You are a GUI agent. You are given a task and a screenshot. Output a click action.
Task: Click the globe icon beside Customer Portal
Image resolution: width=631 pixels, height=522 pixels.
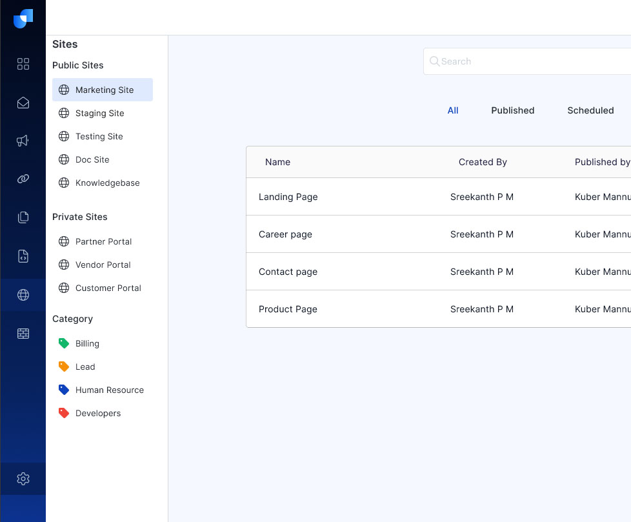pyautogui.click(x=64, y=288)
